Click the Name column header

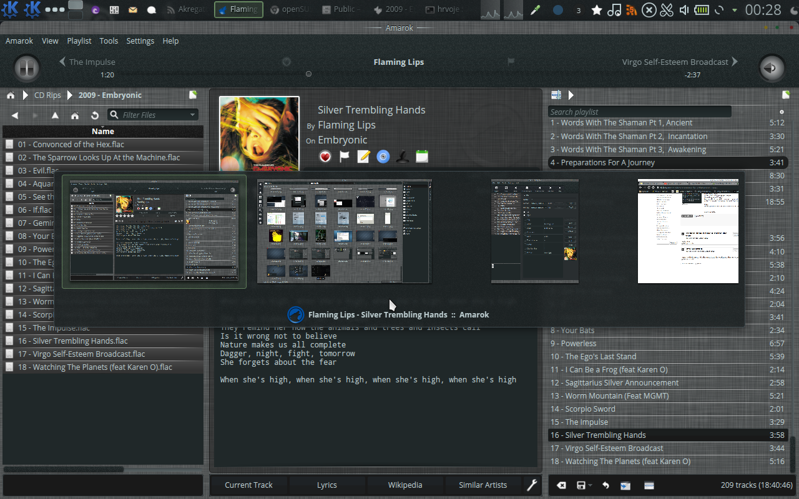click(103, 131)
